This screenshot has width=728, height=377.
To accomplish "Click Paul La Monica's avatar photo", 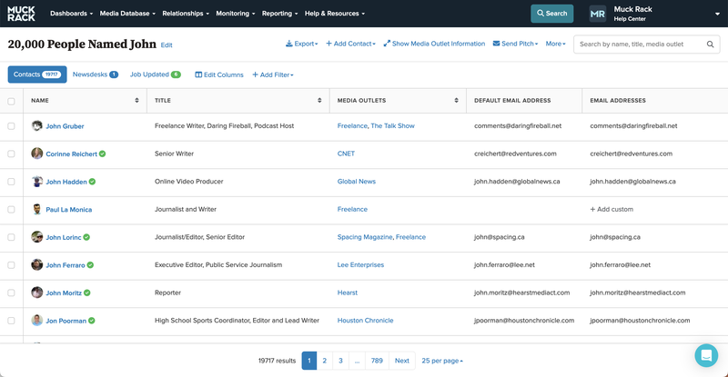I will pos(36,209).
